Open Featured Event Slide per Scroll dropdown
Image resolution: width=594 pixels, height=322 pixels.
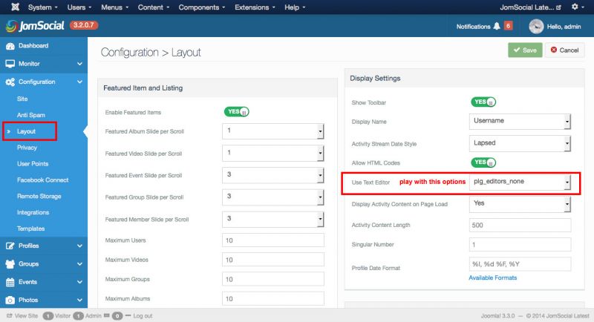tap(272, 175)
